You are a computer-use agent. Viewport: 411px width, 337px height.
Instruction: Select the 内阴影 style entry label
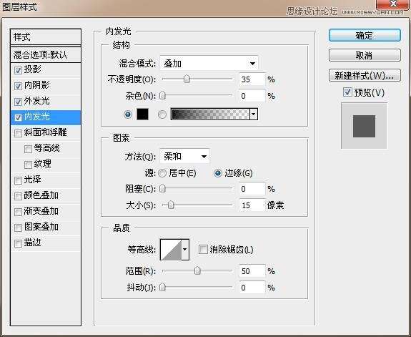click(x=36, y=85)
